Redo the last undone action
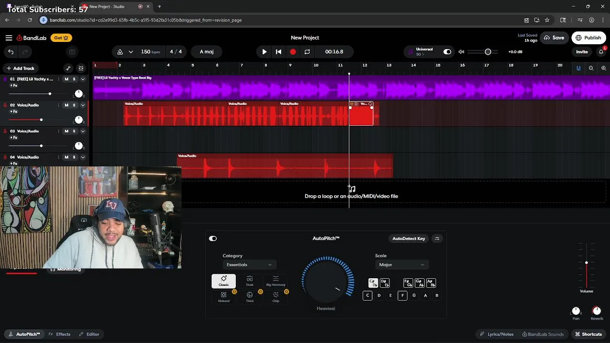 point(25,51)
